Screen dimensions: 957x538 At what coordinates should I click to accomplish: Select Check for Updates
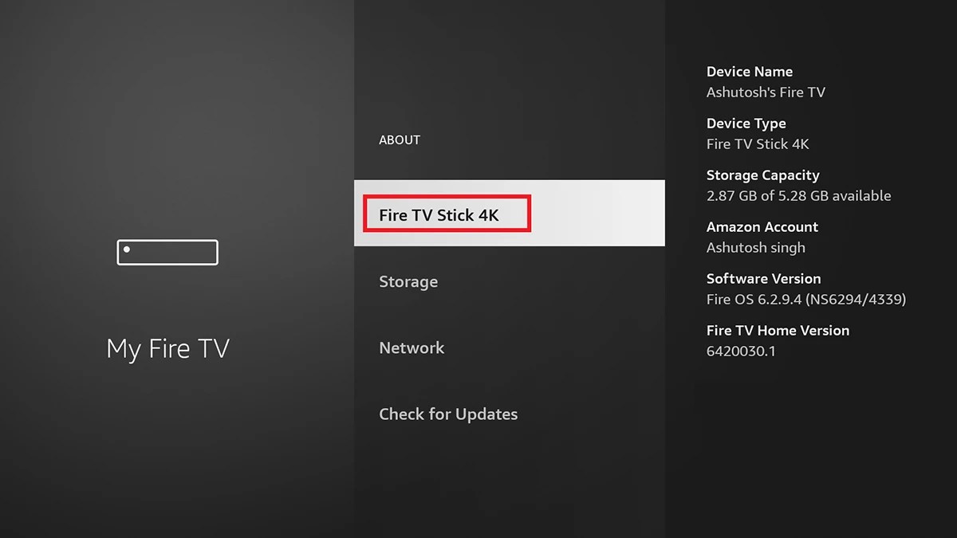(448, 414)
